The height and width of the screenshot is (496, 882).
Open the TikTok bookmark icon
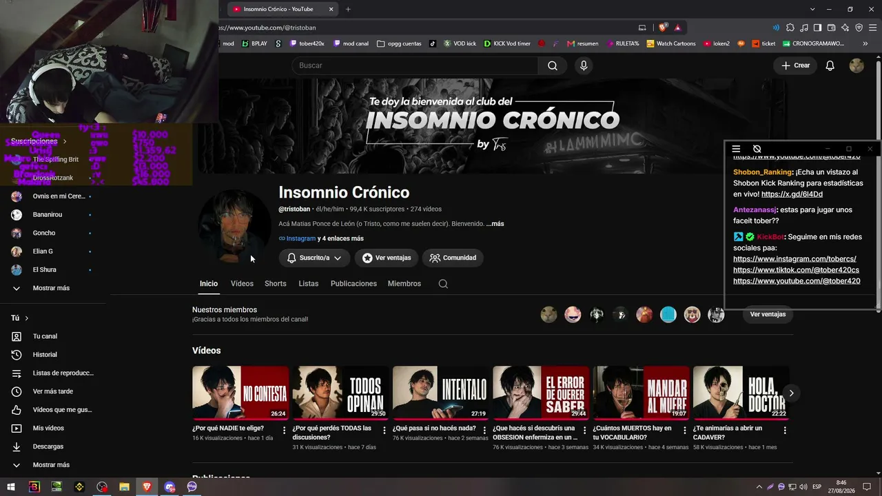(433, 43)
